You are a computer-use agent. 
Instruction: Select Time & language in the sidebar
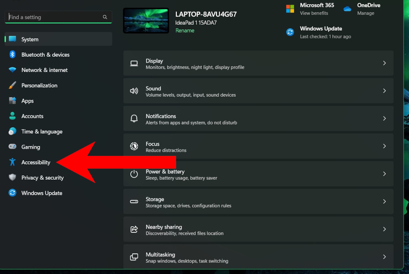(x=42, y=132)
